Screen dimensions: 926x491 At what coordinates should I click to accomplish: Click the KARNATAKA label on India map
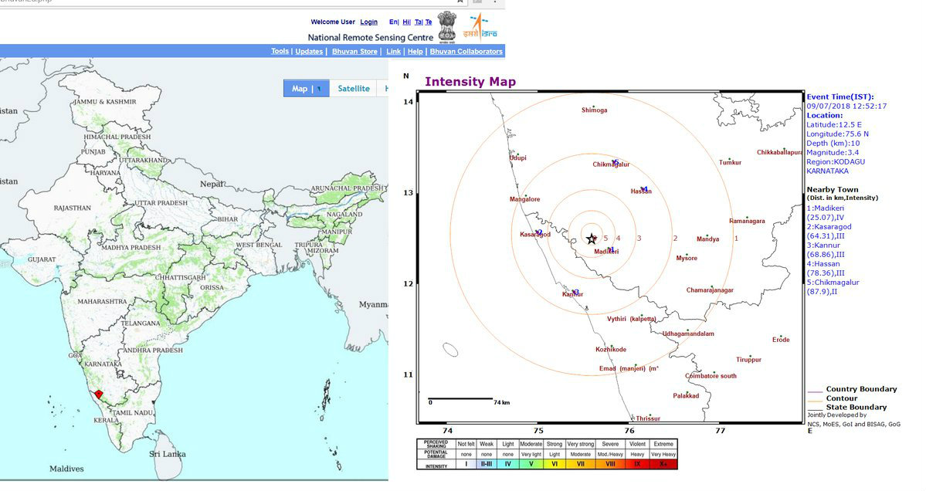pos(103,364)
